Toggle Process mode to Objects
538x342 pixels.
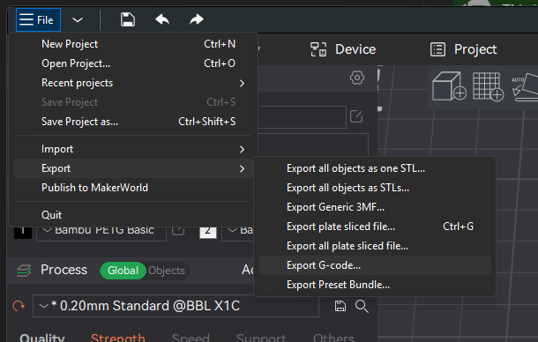pyautogui.click(x=167, y=271)
